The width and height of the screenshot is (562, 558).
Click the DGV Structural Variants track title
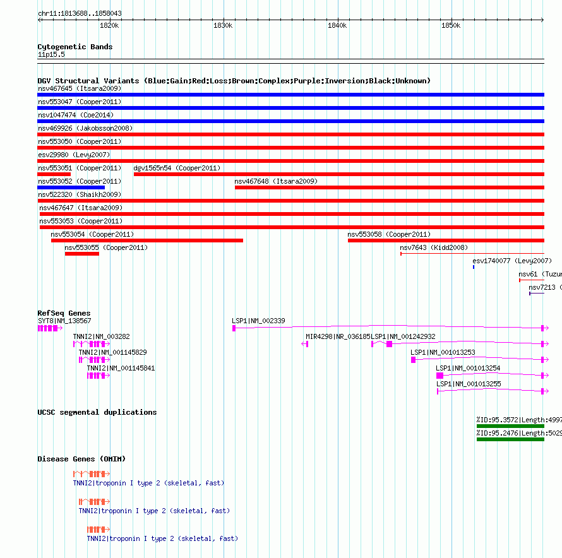[234, 81]
